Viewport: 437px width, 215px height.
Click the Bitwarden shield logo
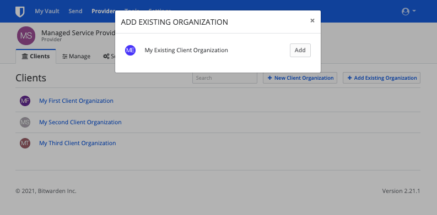click(x=20, y=12)
